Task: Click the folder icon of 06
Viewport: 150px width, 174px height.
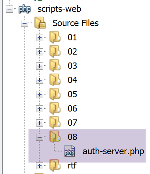Action: click(55, 108)
